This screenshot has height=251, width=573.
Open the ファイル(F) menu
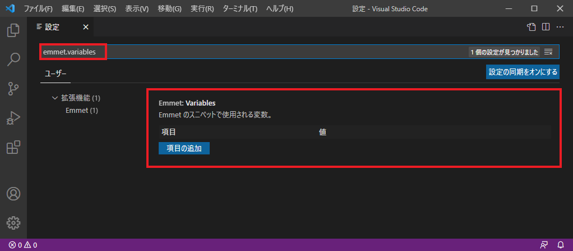pyautogui.click(x=38, y=8)
